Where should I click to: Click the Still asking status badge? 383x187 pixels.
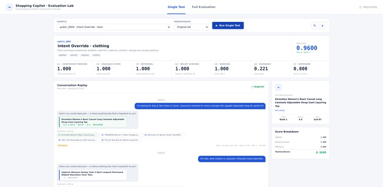[63, 146]
